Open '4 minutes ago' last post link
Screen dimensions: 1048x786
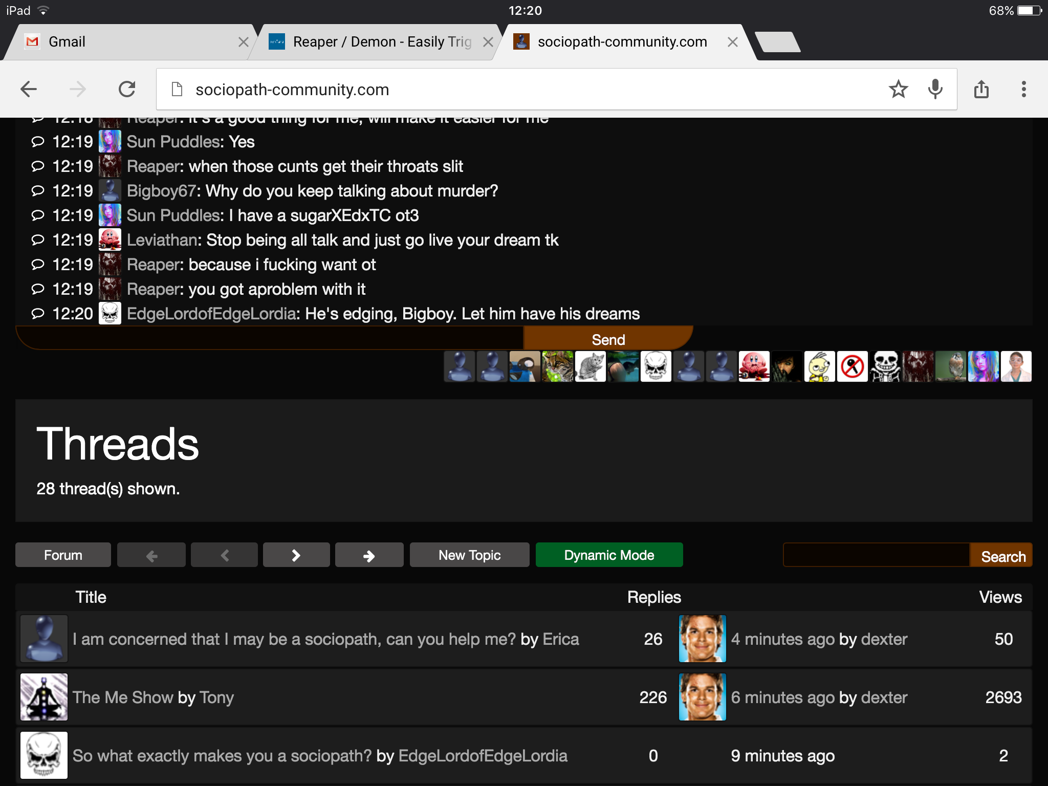point(783,639)
